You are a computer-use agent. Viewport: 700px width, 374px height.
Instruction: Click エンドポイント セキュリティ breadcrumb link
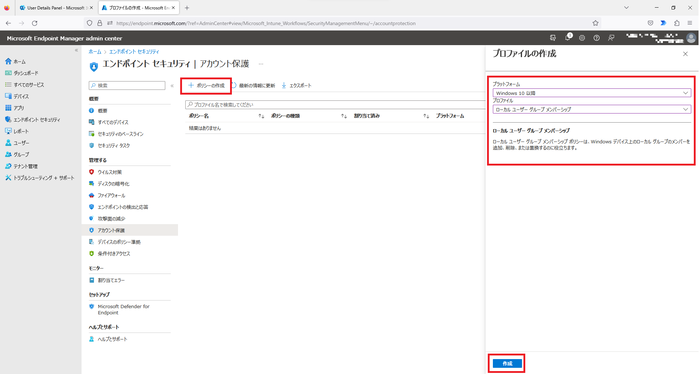pos(134,52)
